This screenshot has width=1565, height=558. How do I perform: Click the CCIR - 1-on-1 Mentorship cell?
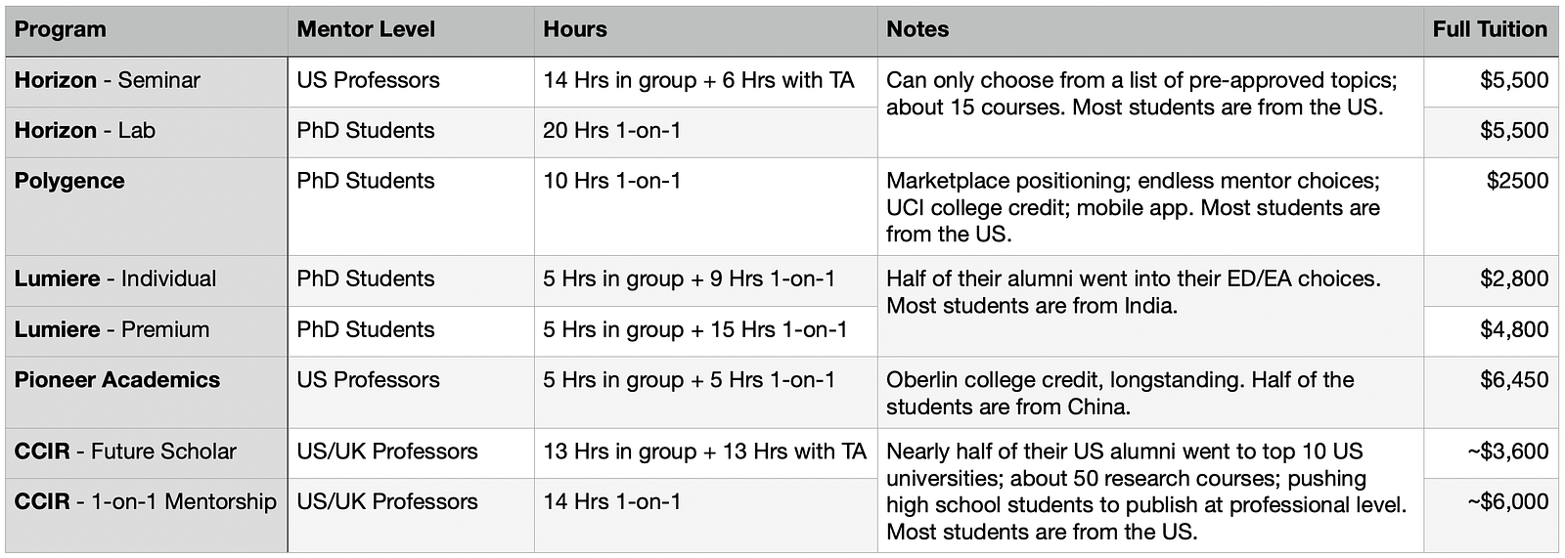tap(146, 515)
